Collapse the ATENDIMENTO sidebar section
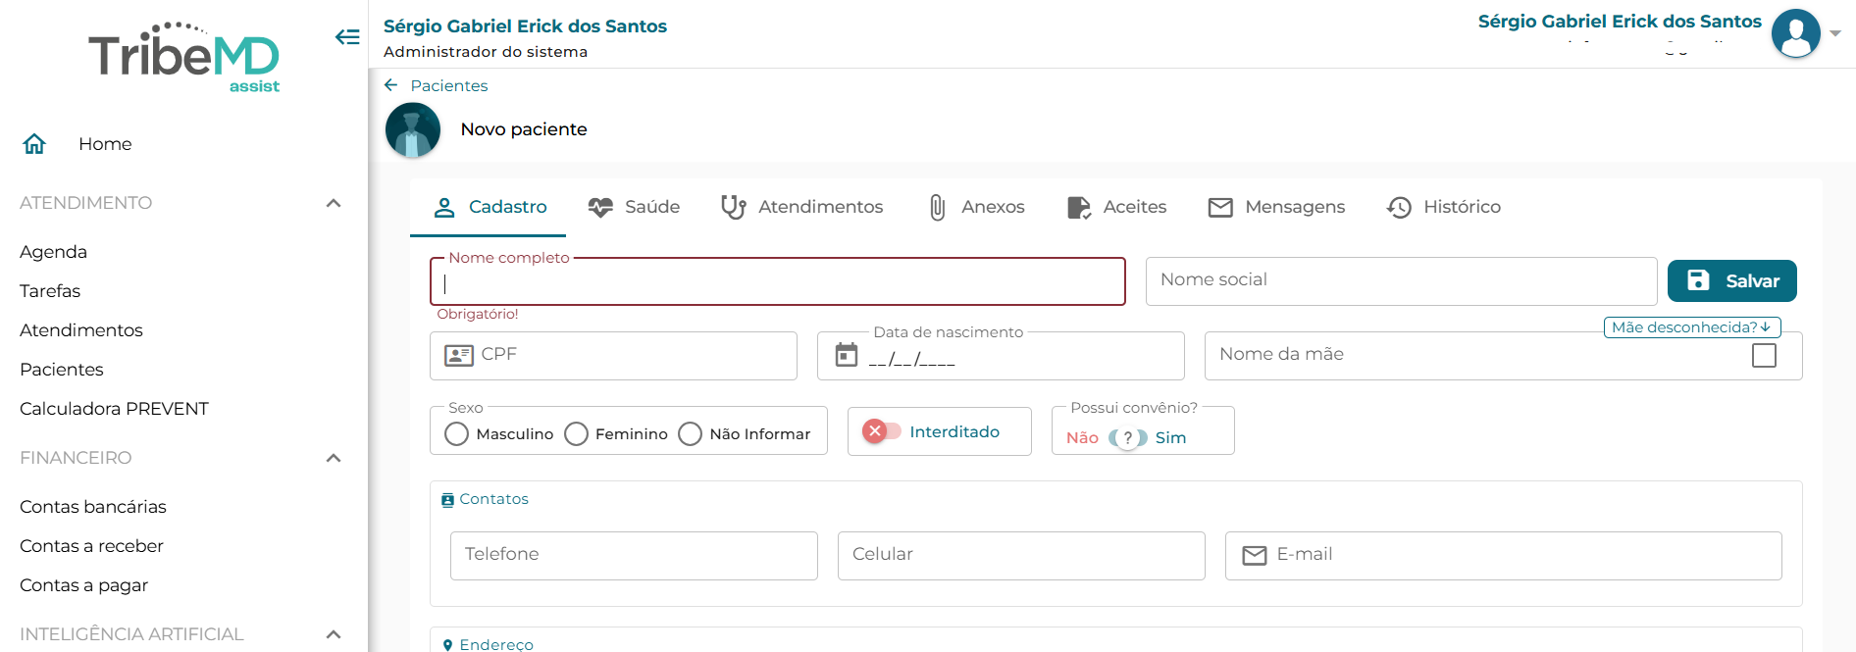Viewport: 1856px width, 652px height. (334, 203)
